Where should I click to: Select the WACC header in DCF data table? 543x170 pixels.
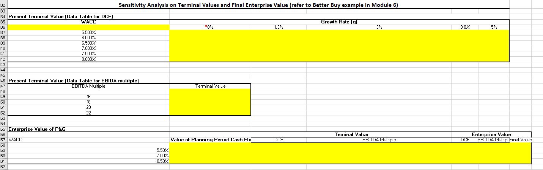pyautogui.click(x=88, y=22)
